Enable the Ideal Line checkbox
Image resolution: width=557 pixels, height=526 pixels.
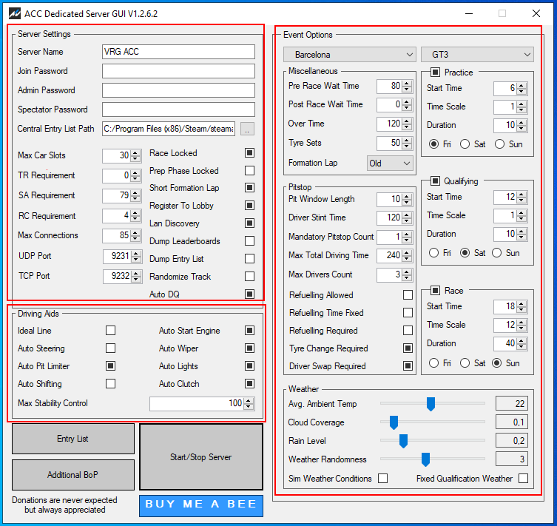[x=111, y=331]
